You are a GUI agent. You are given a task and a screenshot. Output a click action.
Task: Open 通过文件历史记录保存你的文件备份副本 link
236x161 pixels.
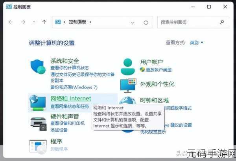(x=83, y=77)
